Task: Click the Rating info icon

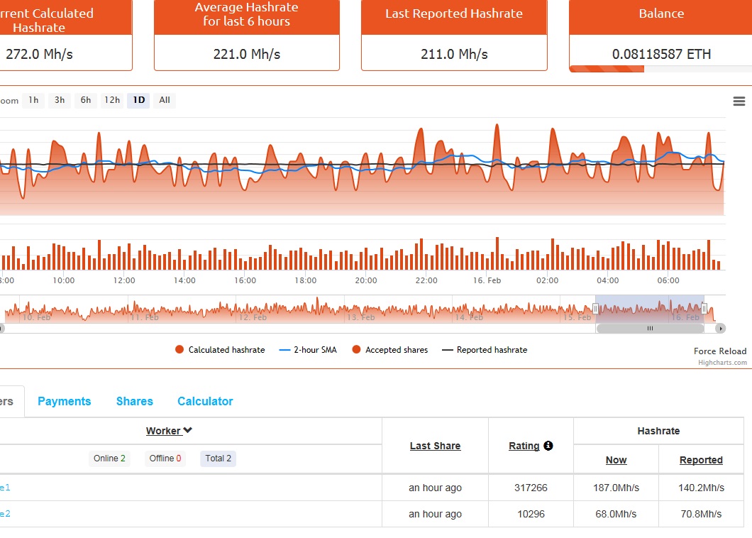Action: [x=548, y=446]
